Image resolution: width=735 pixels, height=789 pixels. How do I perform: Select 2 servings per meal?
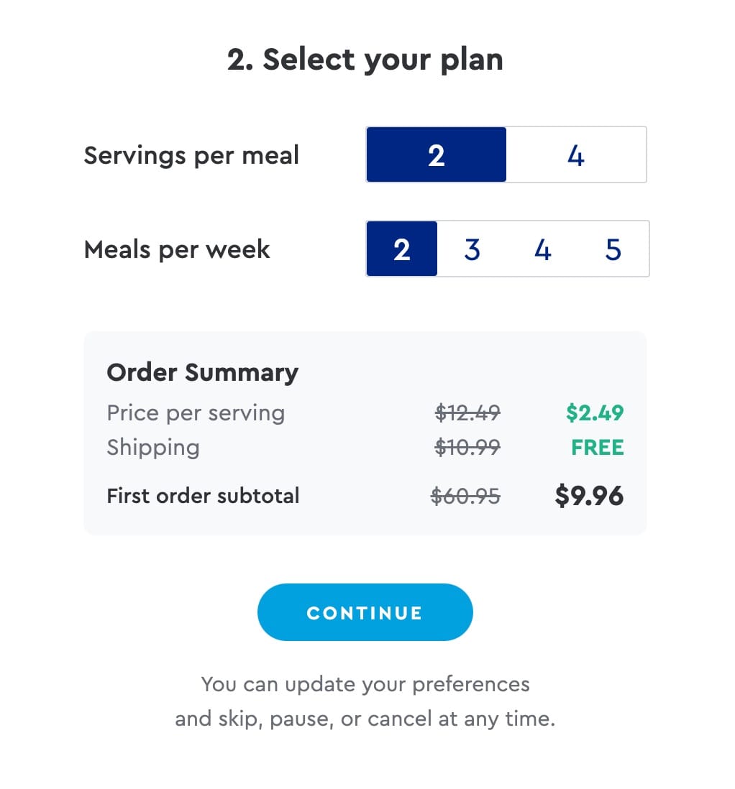click(x=436, y=154)
